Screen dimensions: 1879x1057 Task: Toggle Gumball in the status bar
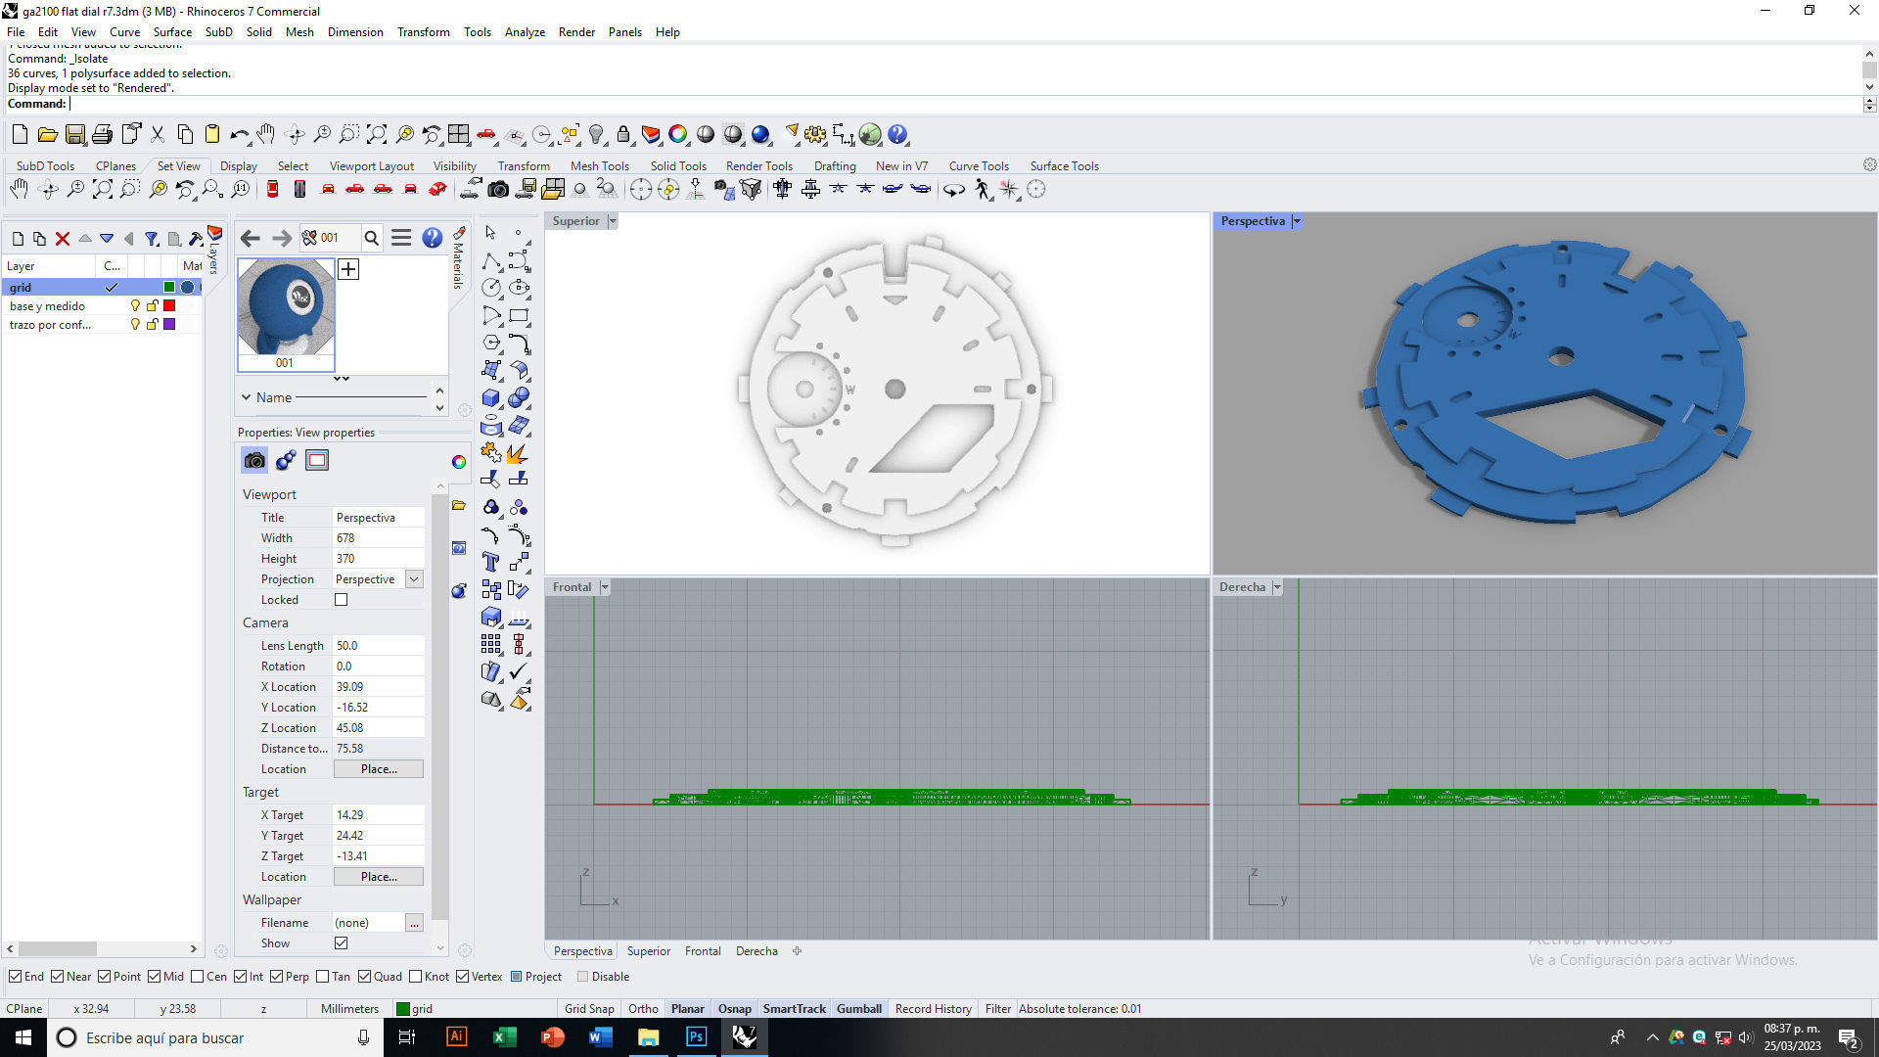pos(859,1008)
